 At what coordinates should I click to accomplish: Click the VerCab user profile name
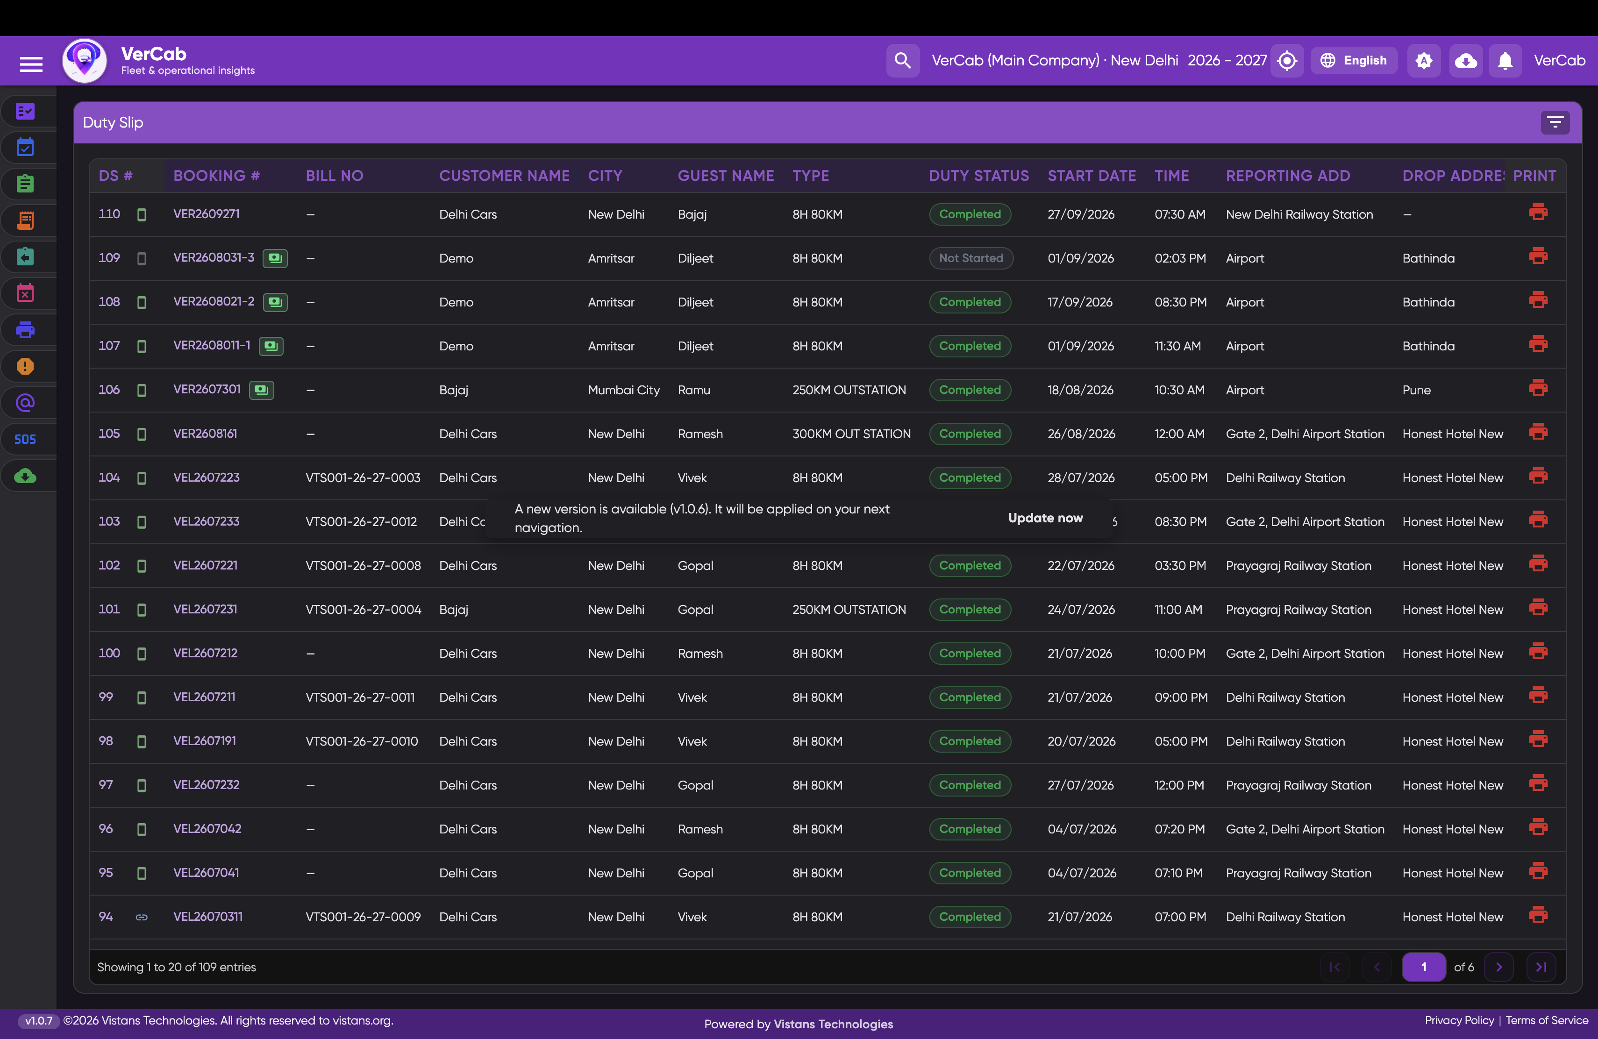[x=1559, y=60]
